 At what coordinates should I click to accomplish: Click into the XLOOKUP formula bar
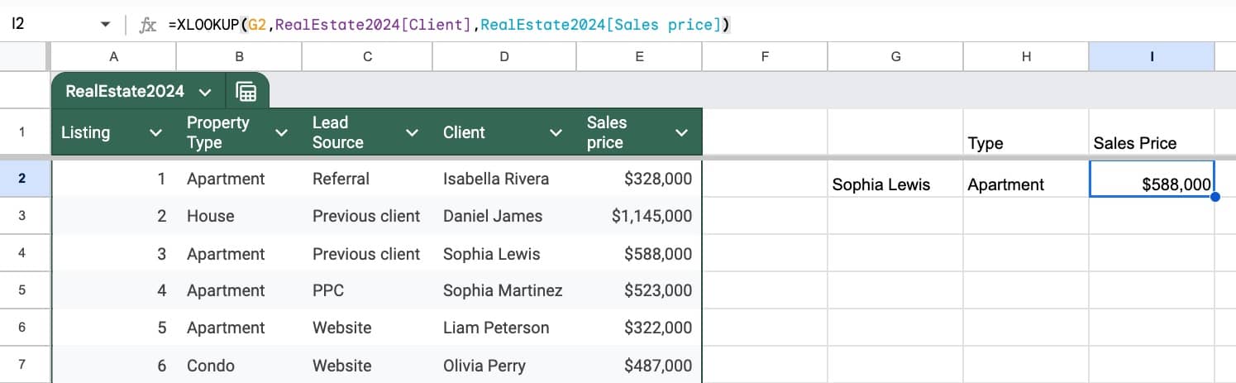pyautogui.click(x=694, y=25)
